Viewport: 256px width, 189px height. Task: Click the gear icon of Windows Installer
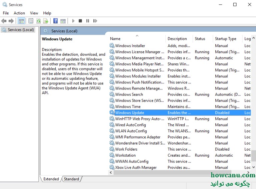112,45
